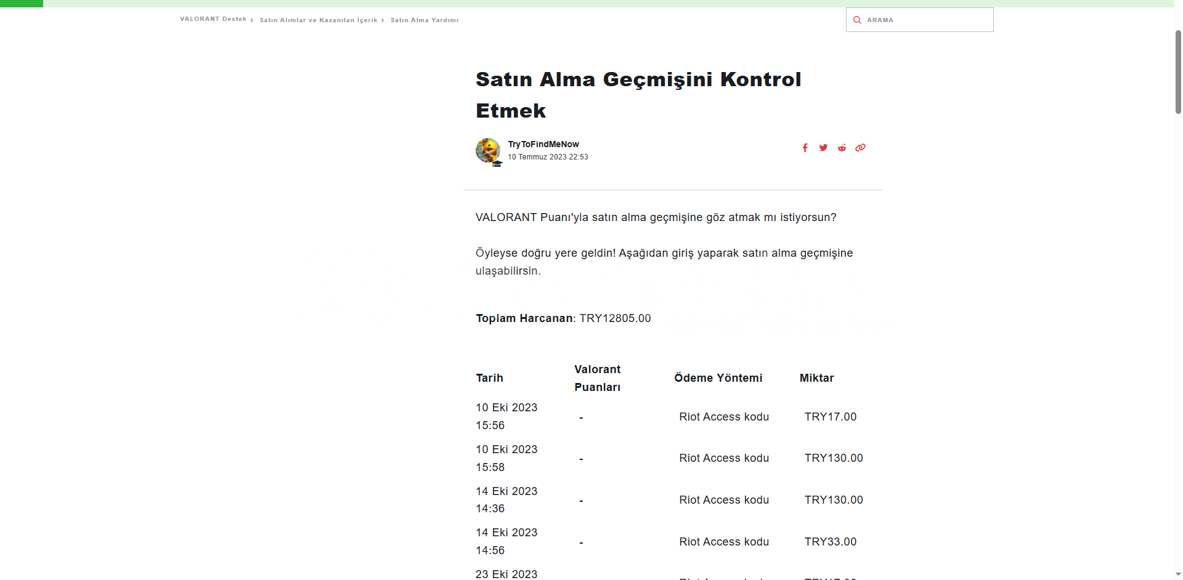
Task: Open TryToFindMeNow's profile picture
Action: [488, 150]
